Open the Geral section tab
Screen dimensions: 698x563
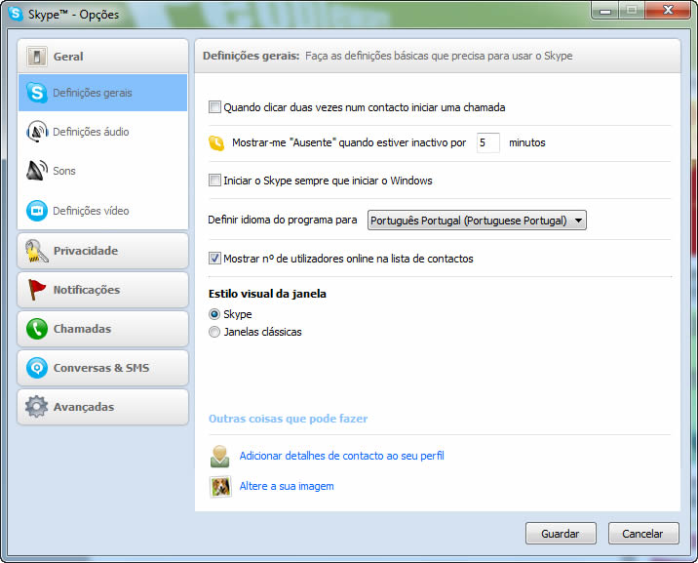point(102,57)
